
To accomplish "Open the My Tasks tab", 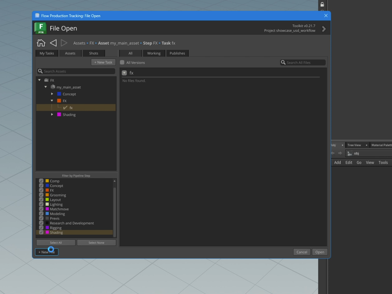I will [x=47, y=53].
